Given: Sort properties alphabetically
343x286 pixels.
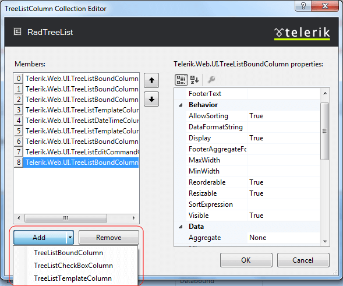Looking at the screenshot, I should [x=195, y=79].
